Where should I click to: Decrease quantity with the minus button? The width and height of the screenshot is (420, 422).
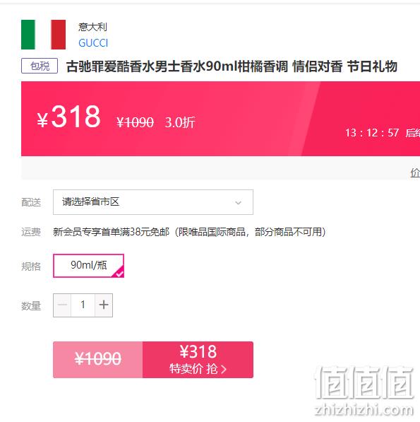(x=62, y=305)
